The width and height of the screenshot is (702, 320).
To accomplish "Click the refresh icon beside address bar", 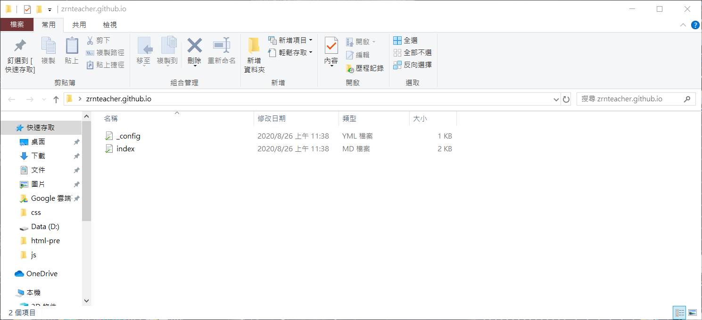I will pos(566,99).
